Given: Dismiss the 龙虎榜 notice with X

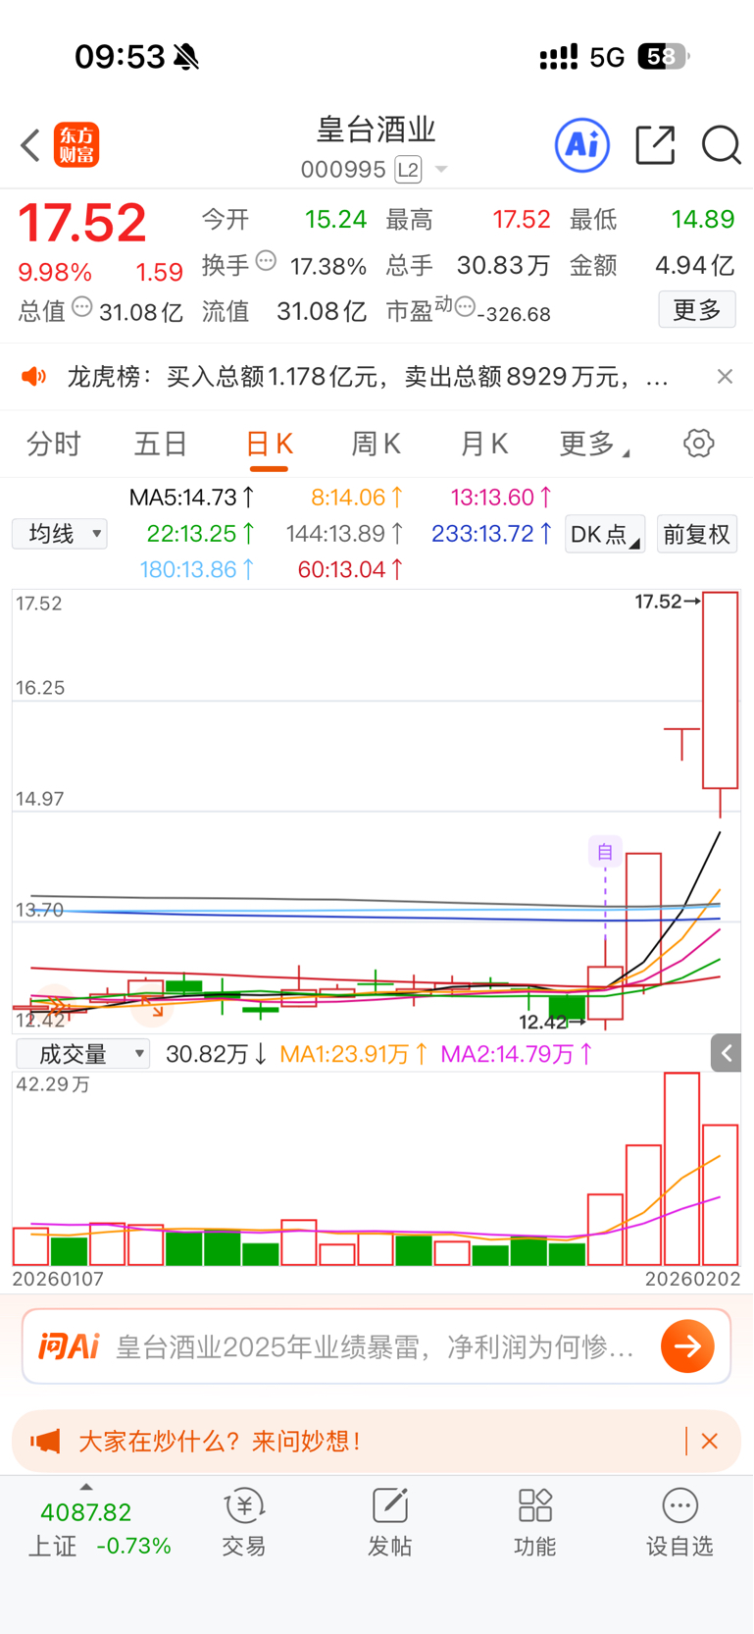Looking at the screenshot, I should (x=725, y=377).
